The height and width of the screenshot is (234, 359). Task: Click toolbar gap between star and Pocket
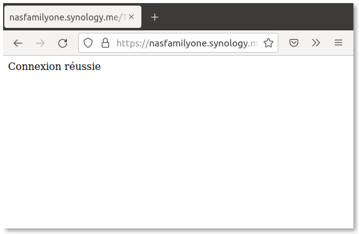click(x=283, y=43)
